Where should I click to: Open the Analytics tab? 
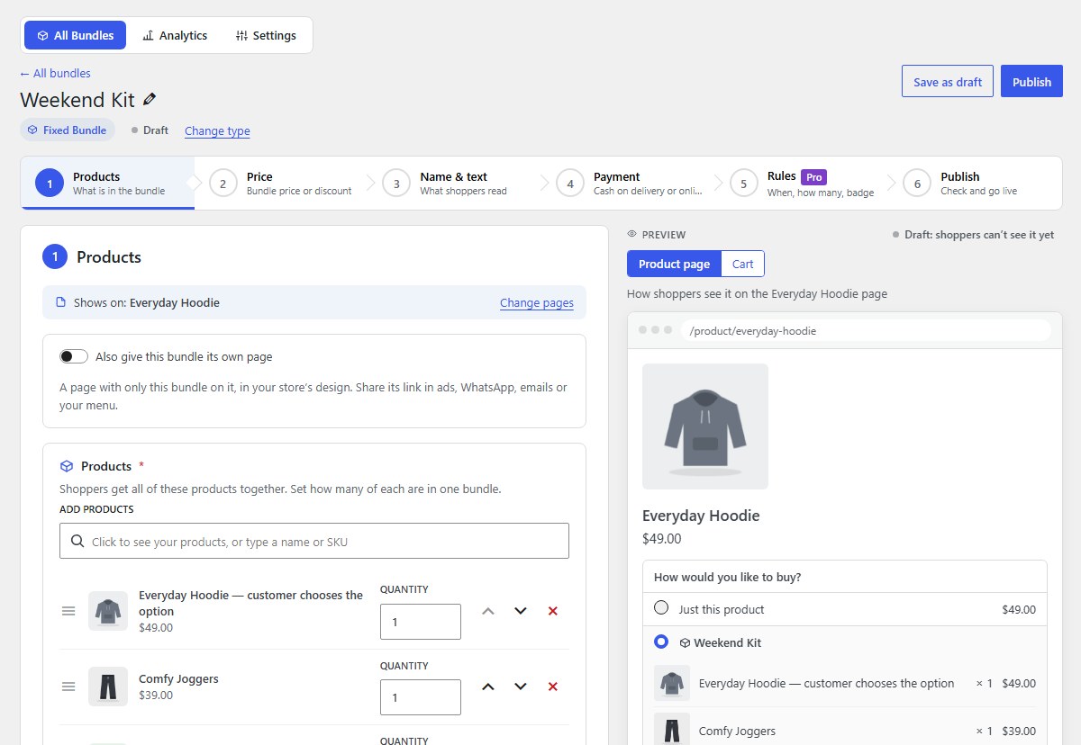click(x=175, y=35)
